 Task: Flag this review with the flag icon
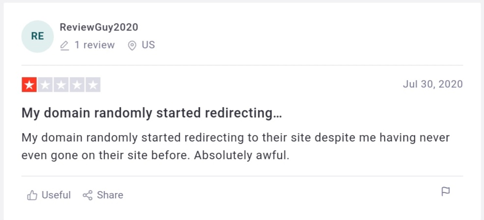(x=446, y=192)
